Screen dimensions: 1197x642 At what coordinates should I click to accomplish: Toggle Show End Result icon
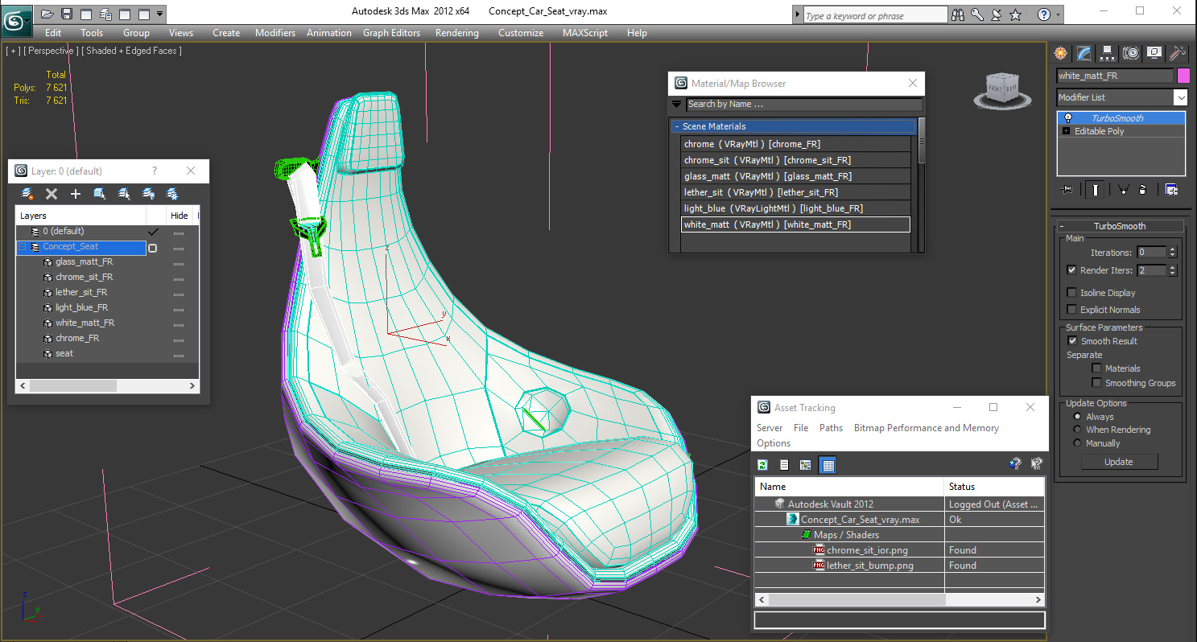(1095, 190)
